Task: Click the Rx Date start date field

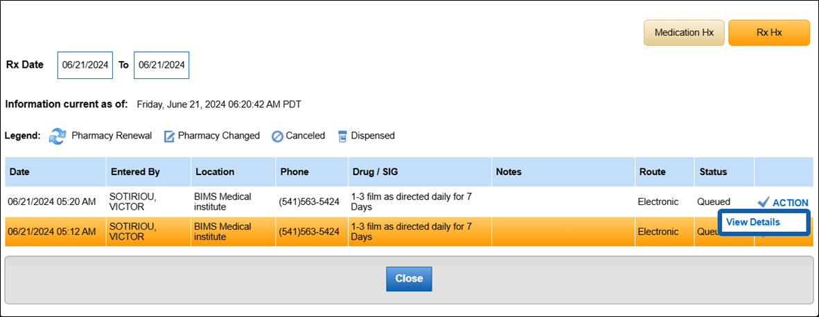Action: [85, 65]
